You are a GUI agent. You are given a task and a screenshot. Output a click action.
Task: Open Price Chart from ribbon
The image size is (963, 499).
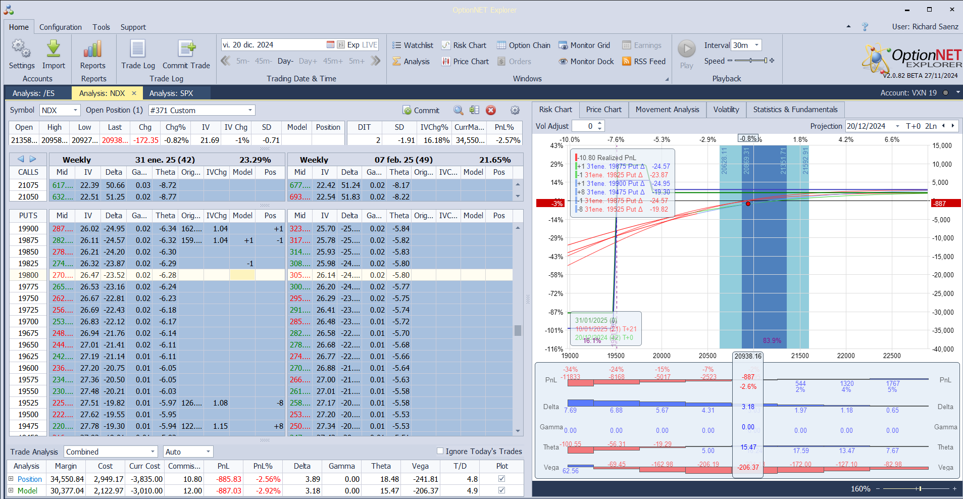[x=465, y=61]
